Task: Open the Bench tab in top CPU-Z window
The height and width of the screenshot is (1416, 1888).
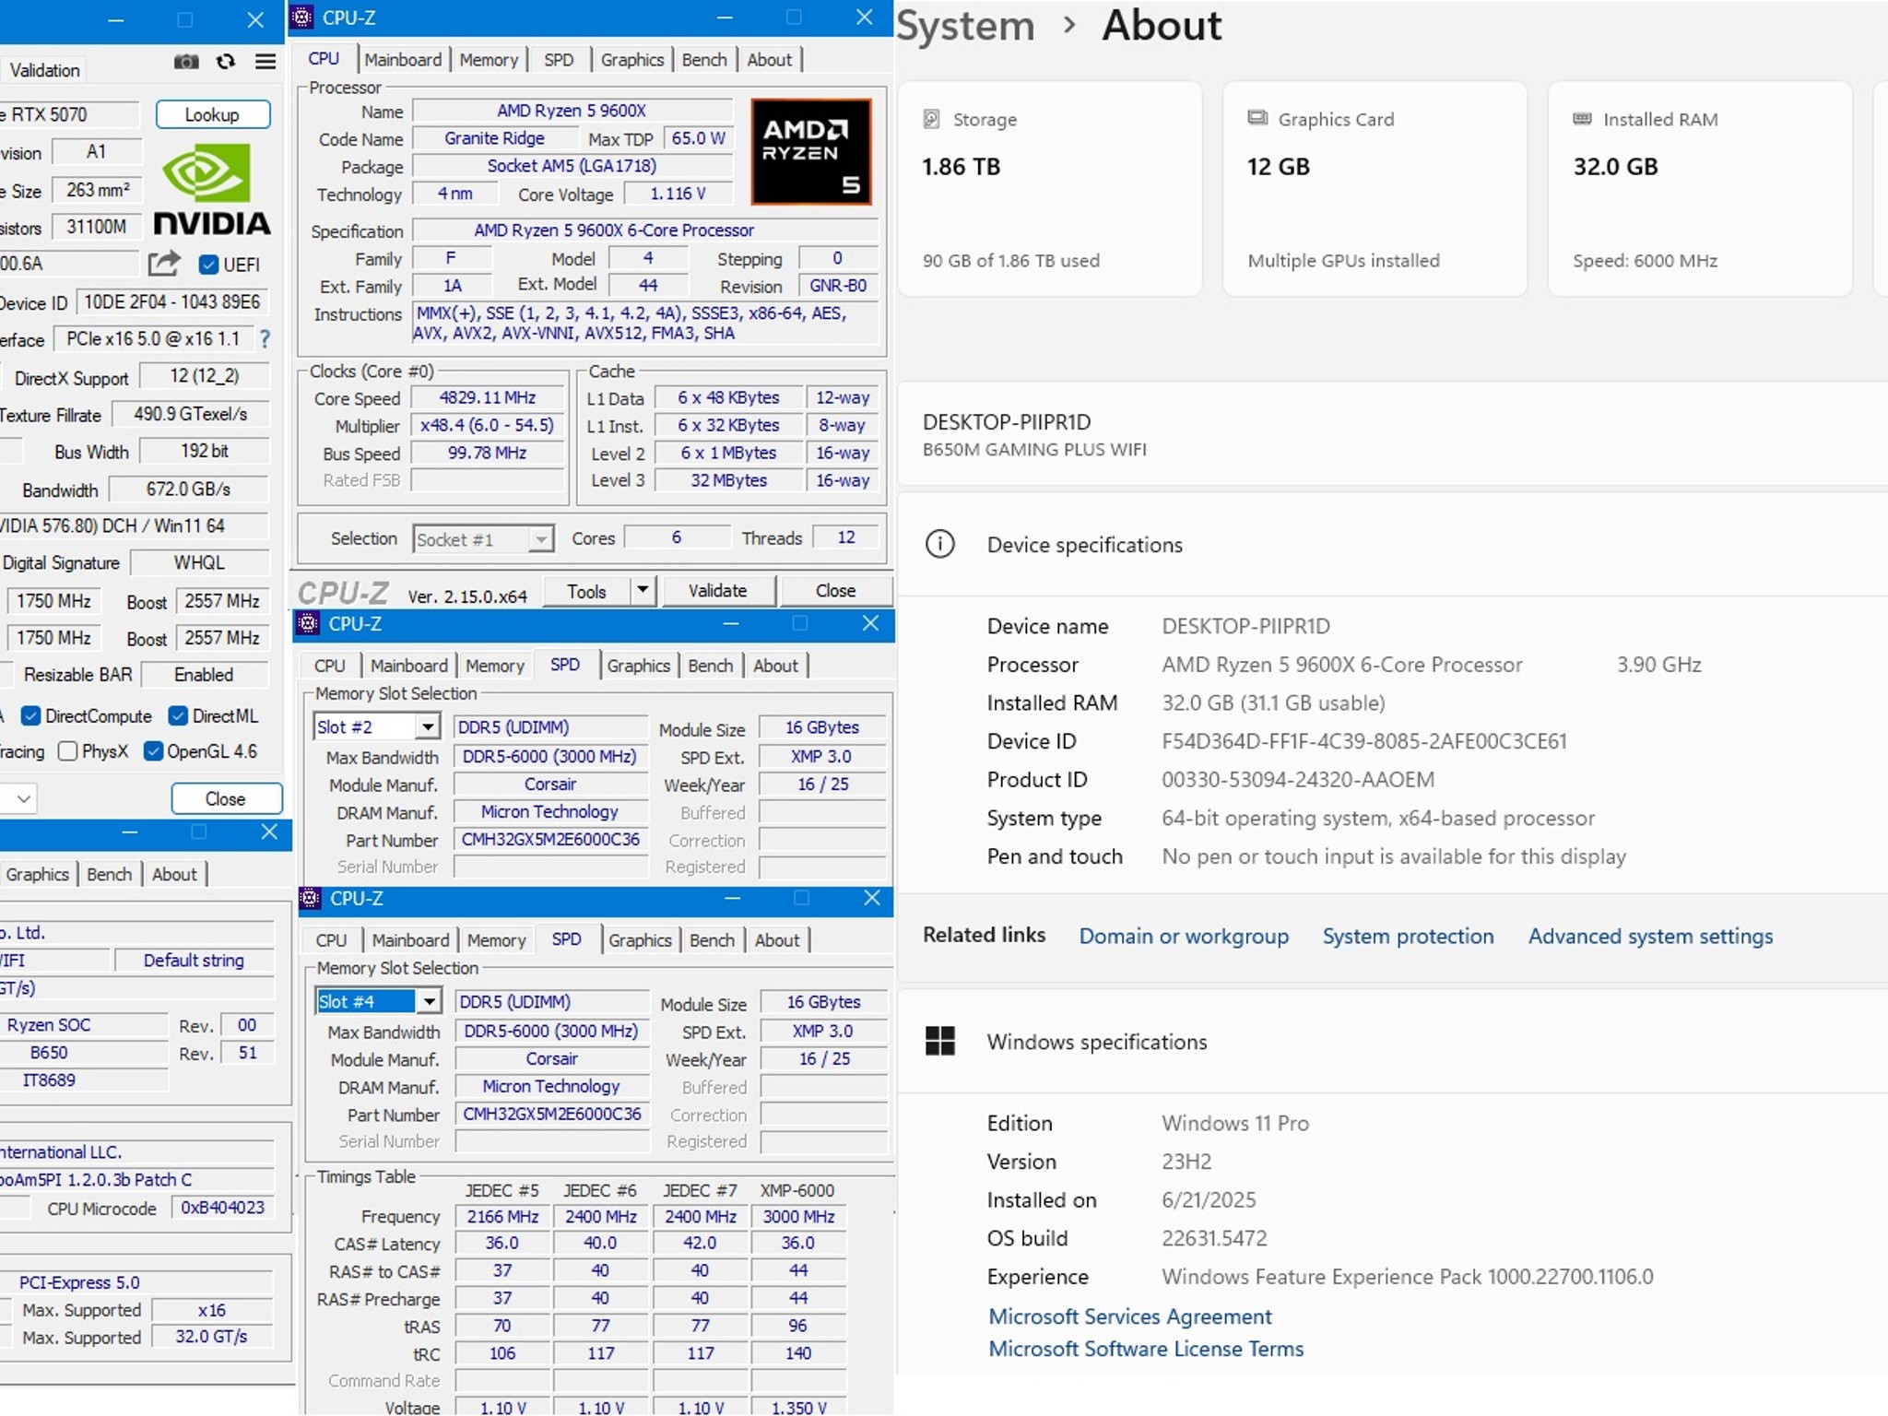Action: pyautogui.click(x=704, y=59)
